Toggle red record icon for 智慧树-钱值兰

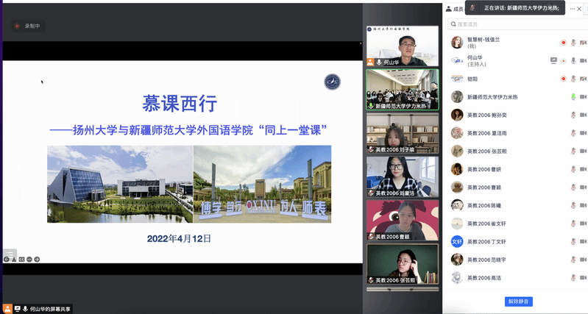click(x=563, y=43)
